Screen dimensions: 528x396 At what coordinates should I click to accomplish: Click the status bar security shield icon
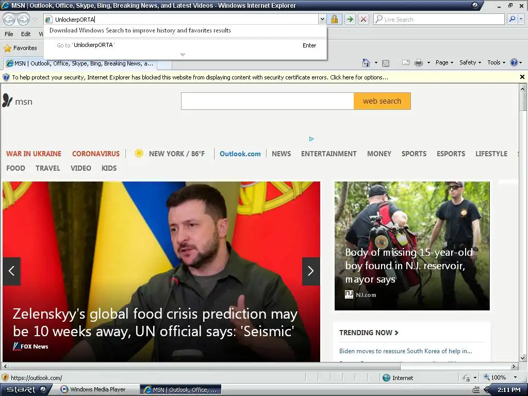pos(5,378)
